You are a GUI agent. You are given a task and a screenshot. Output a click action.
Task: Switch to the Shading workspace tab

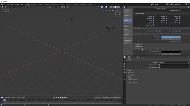point(62,5)
